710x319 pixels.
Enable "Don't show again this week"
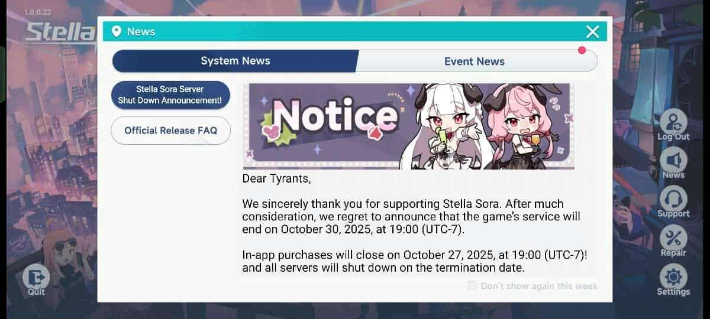472,286
